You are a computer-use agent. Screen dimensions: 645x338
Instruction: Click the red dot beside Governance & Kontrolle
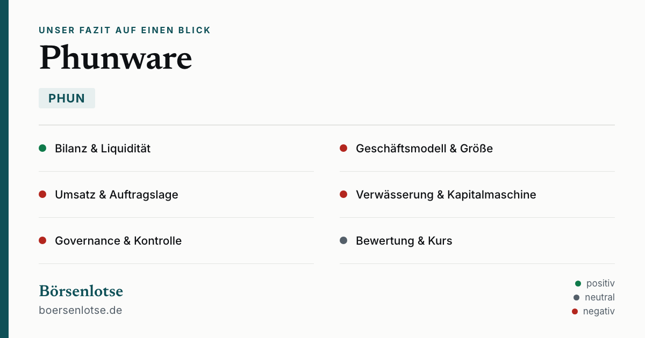click(42, 240)
